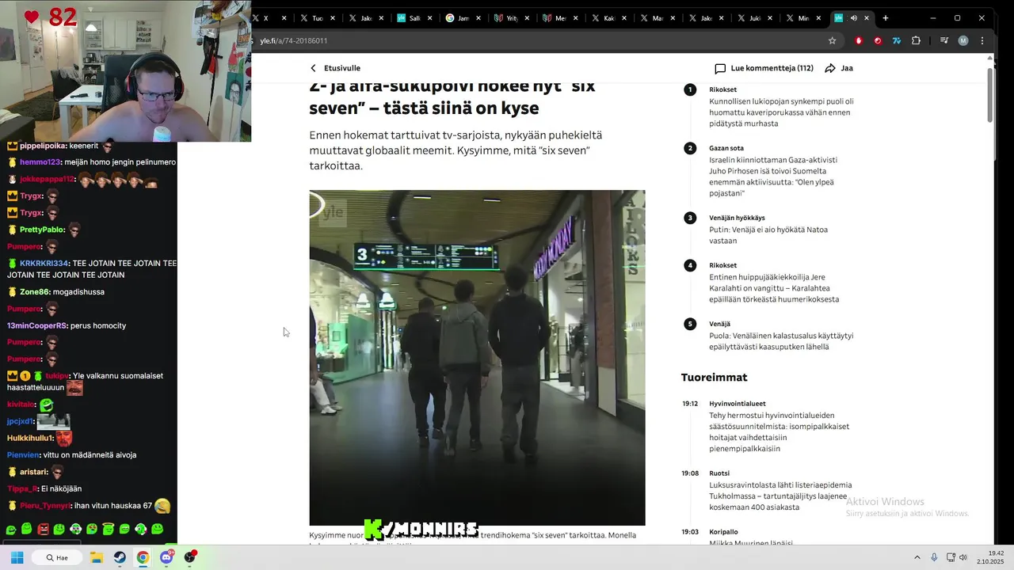
Task: Open Chrome media controls icon
Action: tap(944, 40)
